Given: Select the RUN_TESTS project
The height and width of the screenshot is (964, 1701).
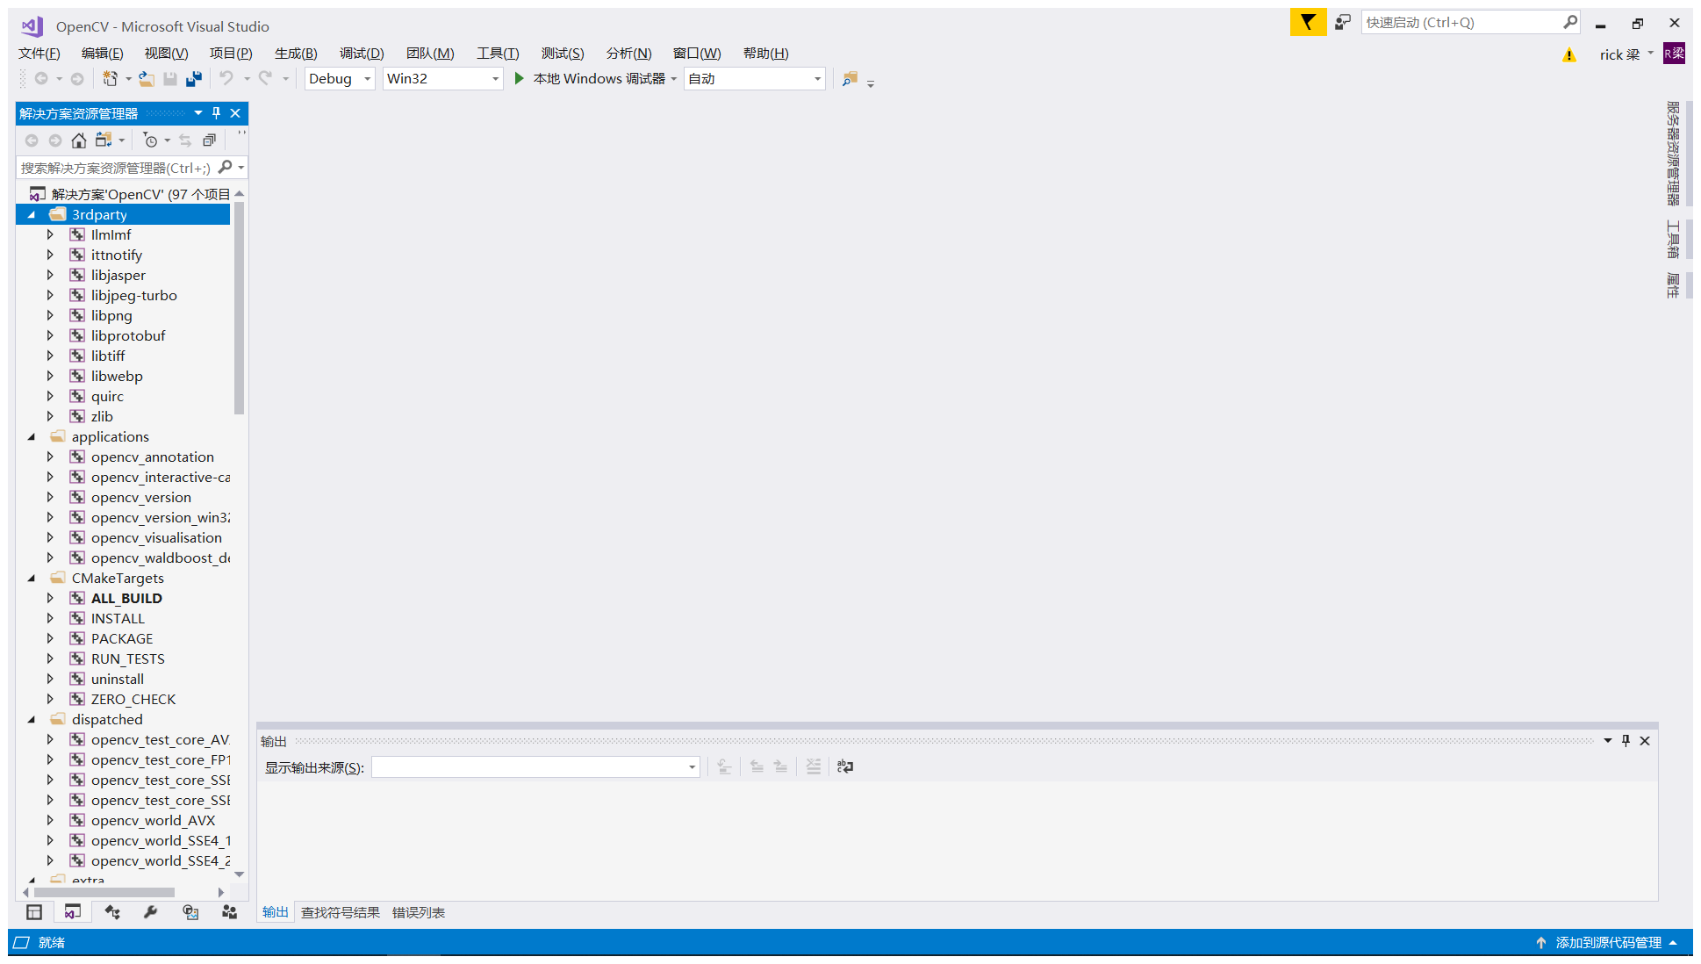Looking at the screenshot, I should pos(128,659).
